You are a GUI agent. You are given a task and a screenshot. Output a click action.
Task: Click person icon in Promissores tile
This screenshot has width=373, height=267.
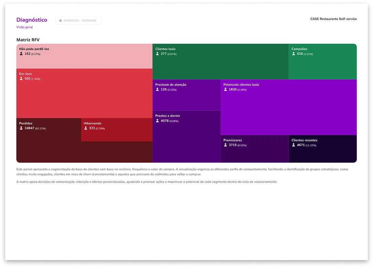[225, 145]
